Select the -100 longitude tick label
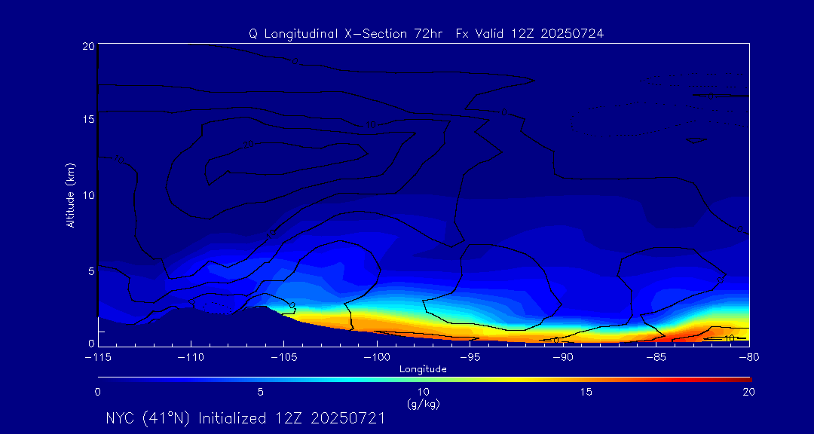814x434 pixels. [376, 356]
